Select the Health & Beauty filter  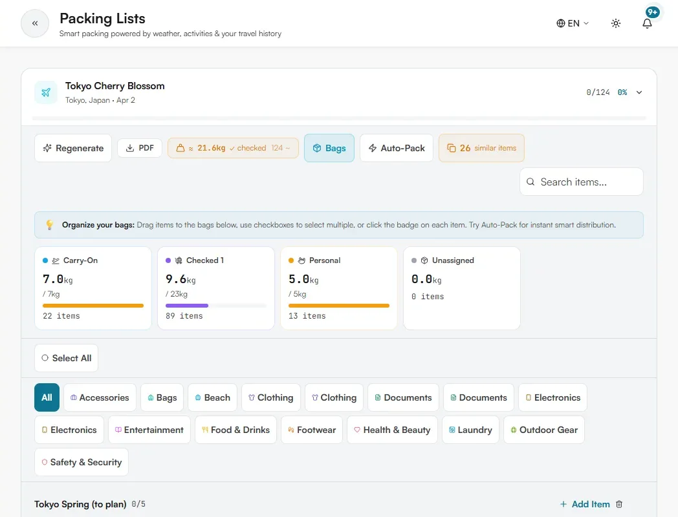point(392,430)
